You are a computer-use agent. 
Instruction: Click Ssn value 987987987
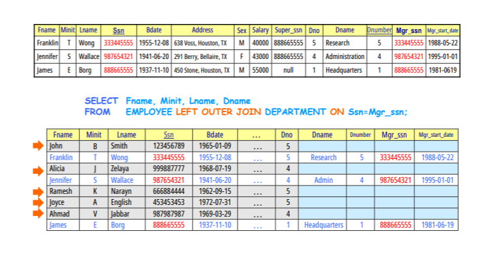point(168,213)
